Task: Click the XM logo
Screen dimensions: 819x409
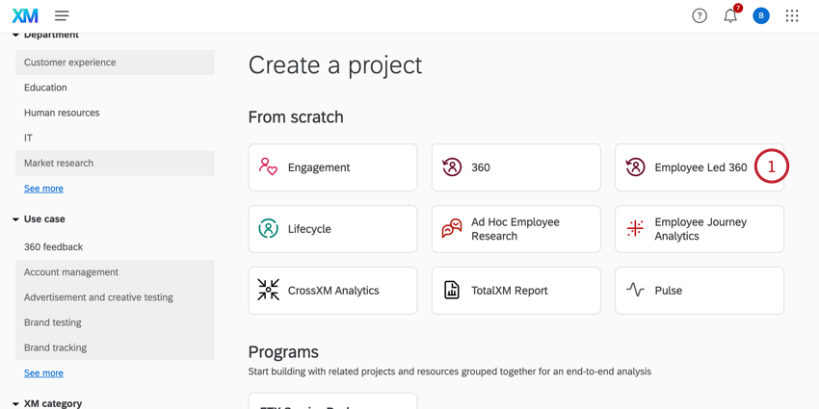Action: click(25, 15)
